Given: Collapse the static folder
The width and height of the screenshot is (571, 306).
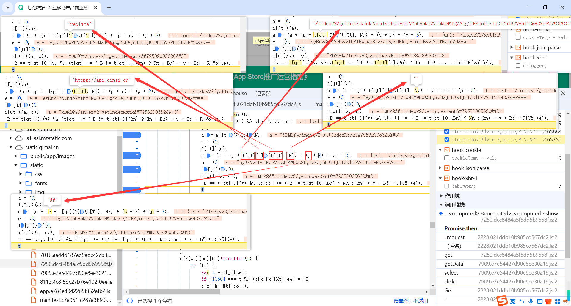Looking at the screenshot, I should (16, 165).
